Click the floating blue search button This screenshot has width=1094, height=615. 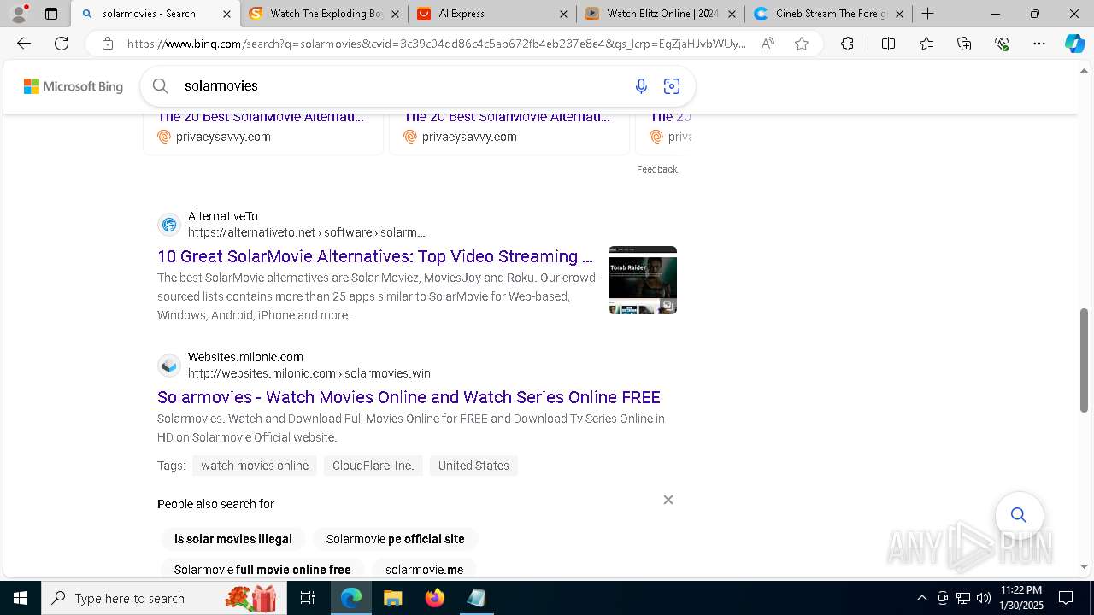[x=1019, y=515]
